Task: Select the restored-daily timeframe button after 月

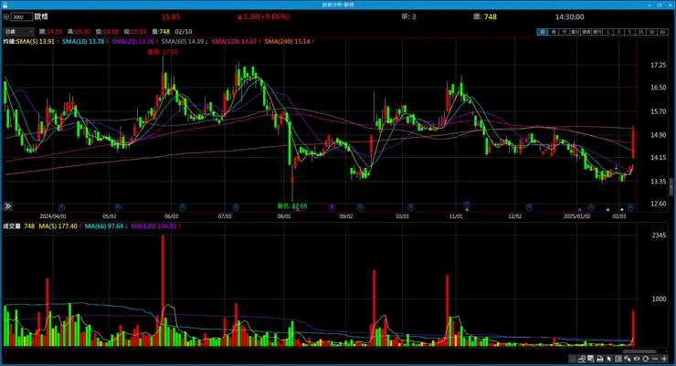Action: pyautogui.click(x=576, y=32)
